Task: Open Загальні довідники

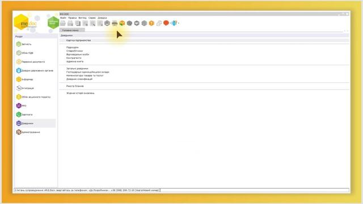Action: (x=77, y=69)
